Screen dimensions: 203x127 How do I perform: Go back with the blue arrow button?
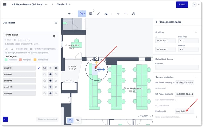pyautogui.click(x=5, y=119)
